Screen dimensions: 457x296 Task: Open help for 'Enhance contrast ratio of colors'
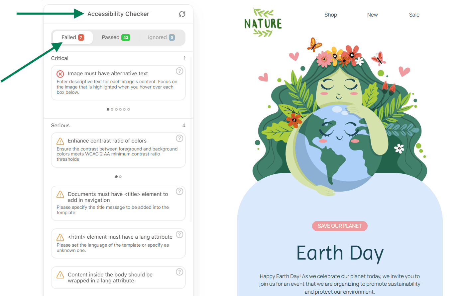pyautogui.click(x=179, y=138)
